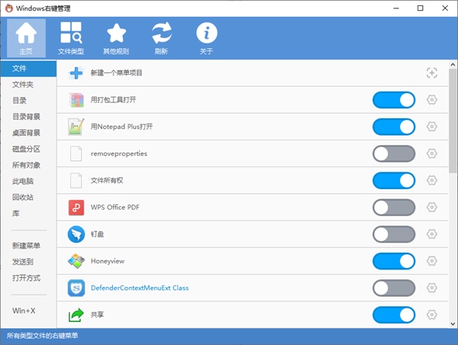
Task: Click the DefenderContextMenuExt shield icon
Action: tap(76, 288)
